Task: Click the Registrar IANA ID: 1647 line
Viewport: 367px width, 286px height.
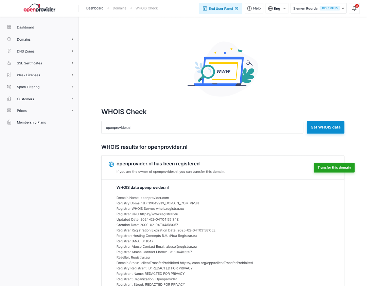Action: (135, 241)
